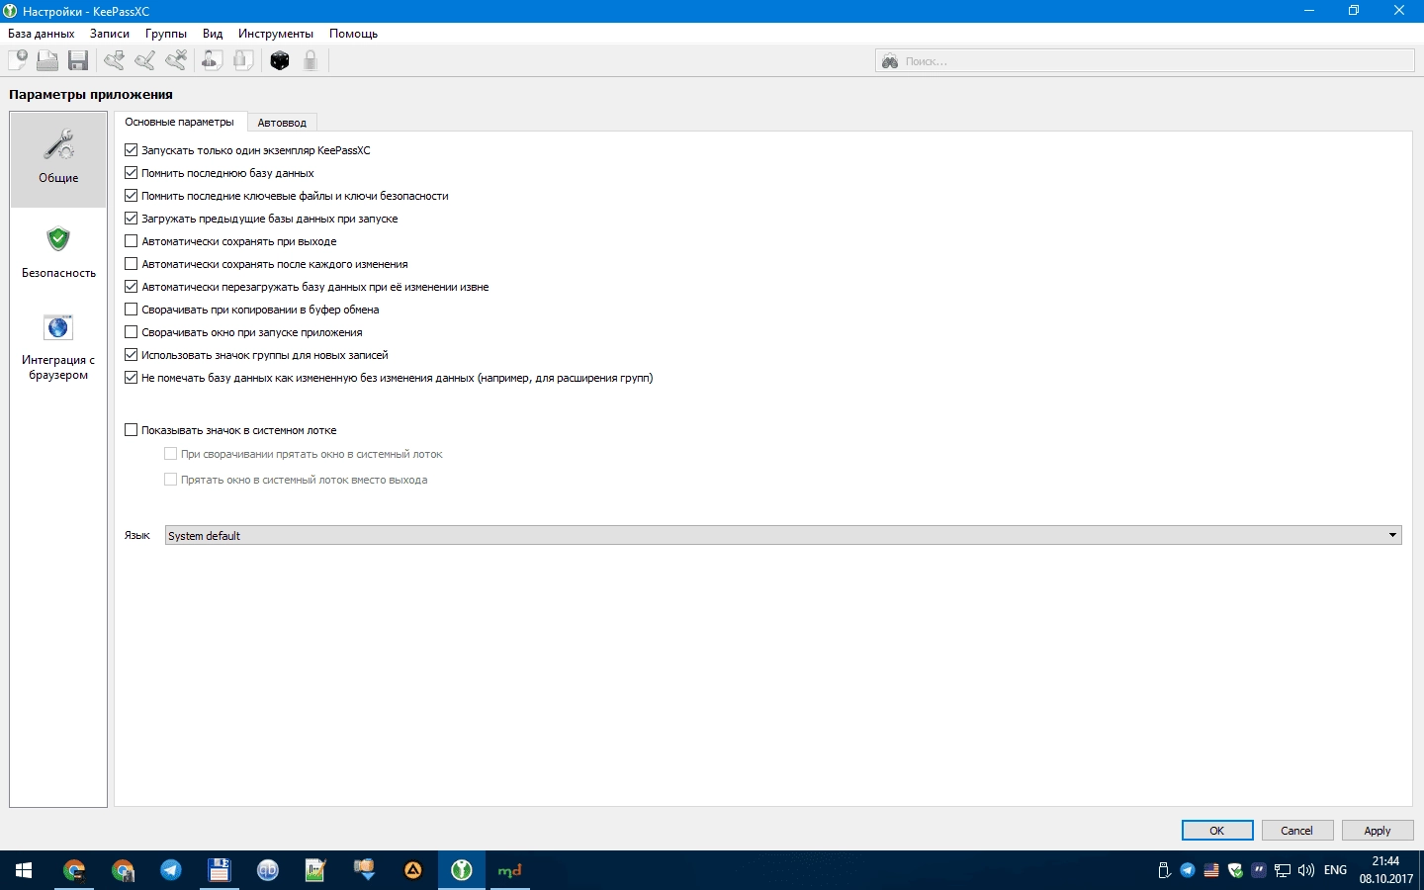
Task: Click the volume speaker tray icon
Action: point(1306,870)
